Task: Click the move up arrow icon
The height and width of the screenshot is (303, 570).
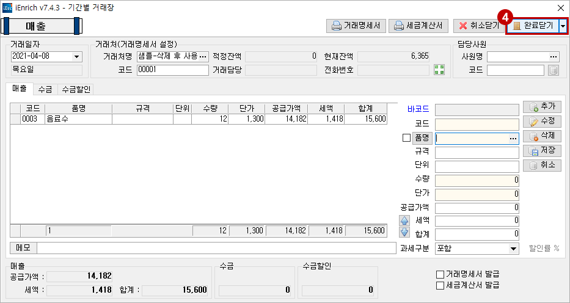Action: click(404, 221)
